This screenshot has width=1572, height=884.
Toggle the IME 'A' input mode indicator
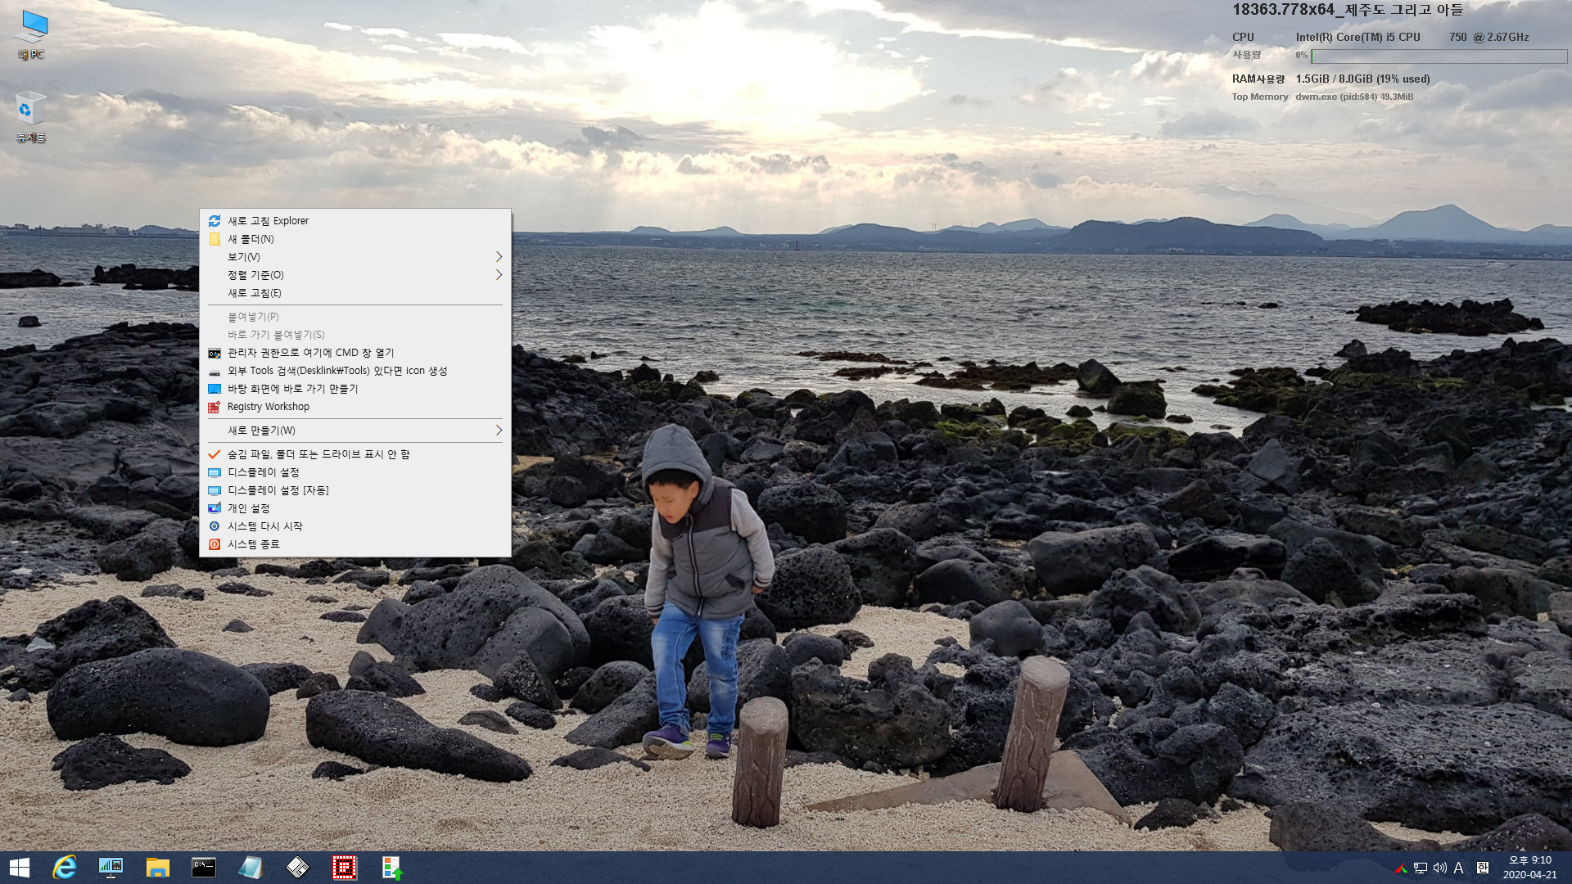(1458, 868)
